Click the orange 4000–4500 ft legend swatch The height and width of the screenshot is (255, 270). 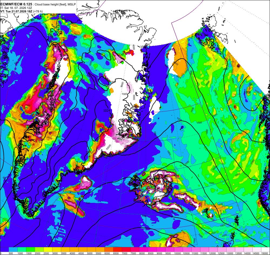[x=74, y=250]
